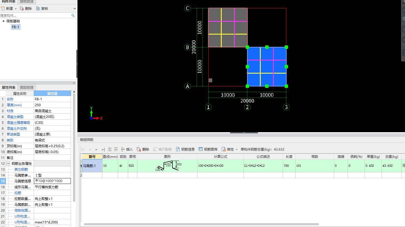Select the 马凳筋.1 row cell
The image size is (405, 227).
(x=92, y=166)
